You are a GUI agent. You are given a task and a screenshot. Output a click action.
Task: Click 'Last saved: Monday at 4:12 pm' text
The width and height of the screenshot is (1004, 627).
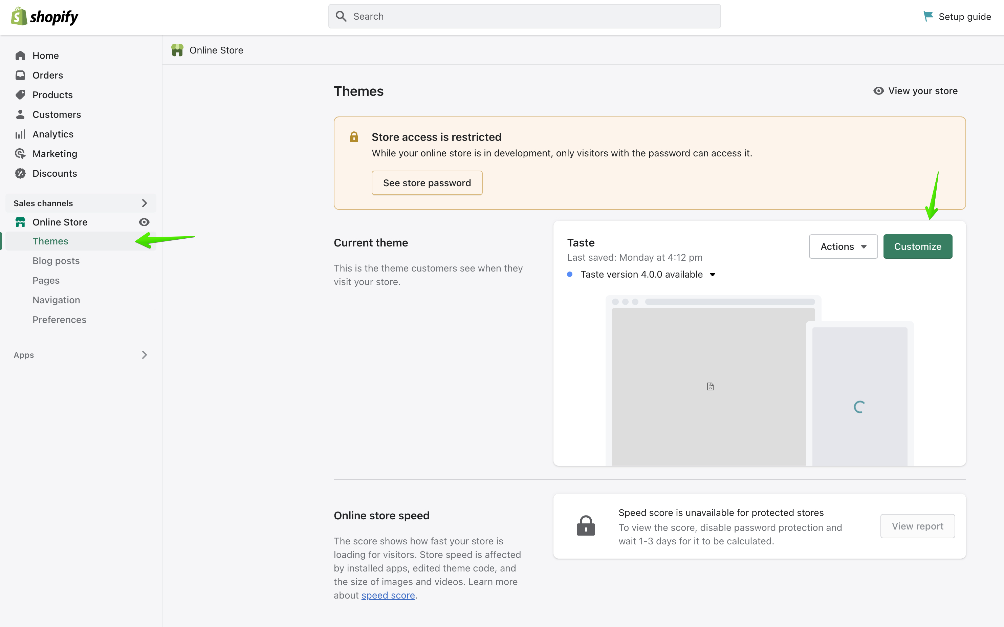pos(635,258)
